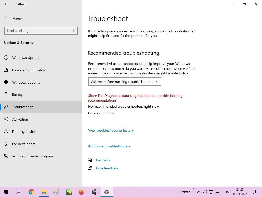The height and width of the screenshot is (197, 262).
Task: Select Backup in the sidebar
Action: click(41, 95)
